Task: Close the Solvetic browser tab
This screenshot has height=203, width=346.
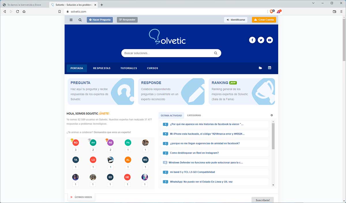Action: [95, 5]
